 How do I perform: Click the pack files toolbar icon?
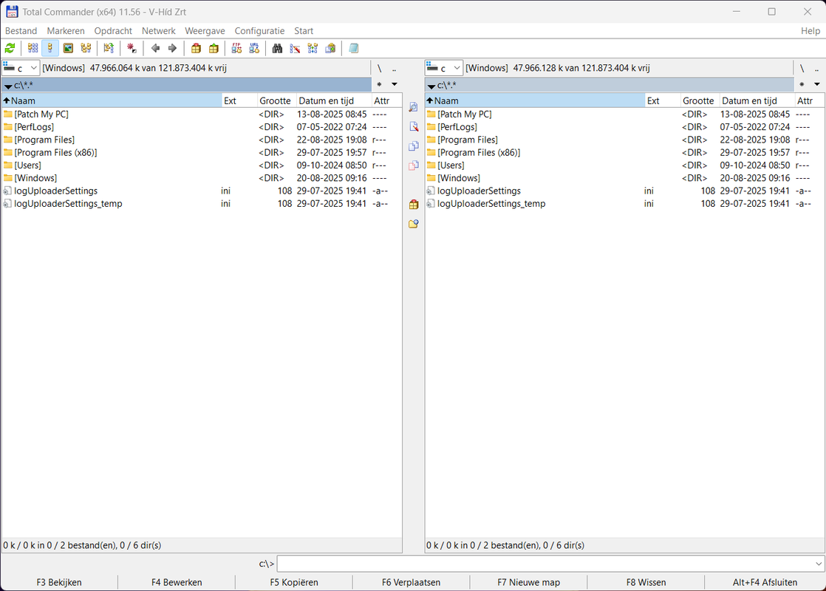point(196,49)
